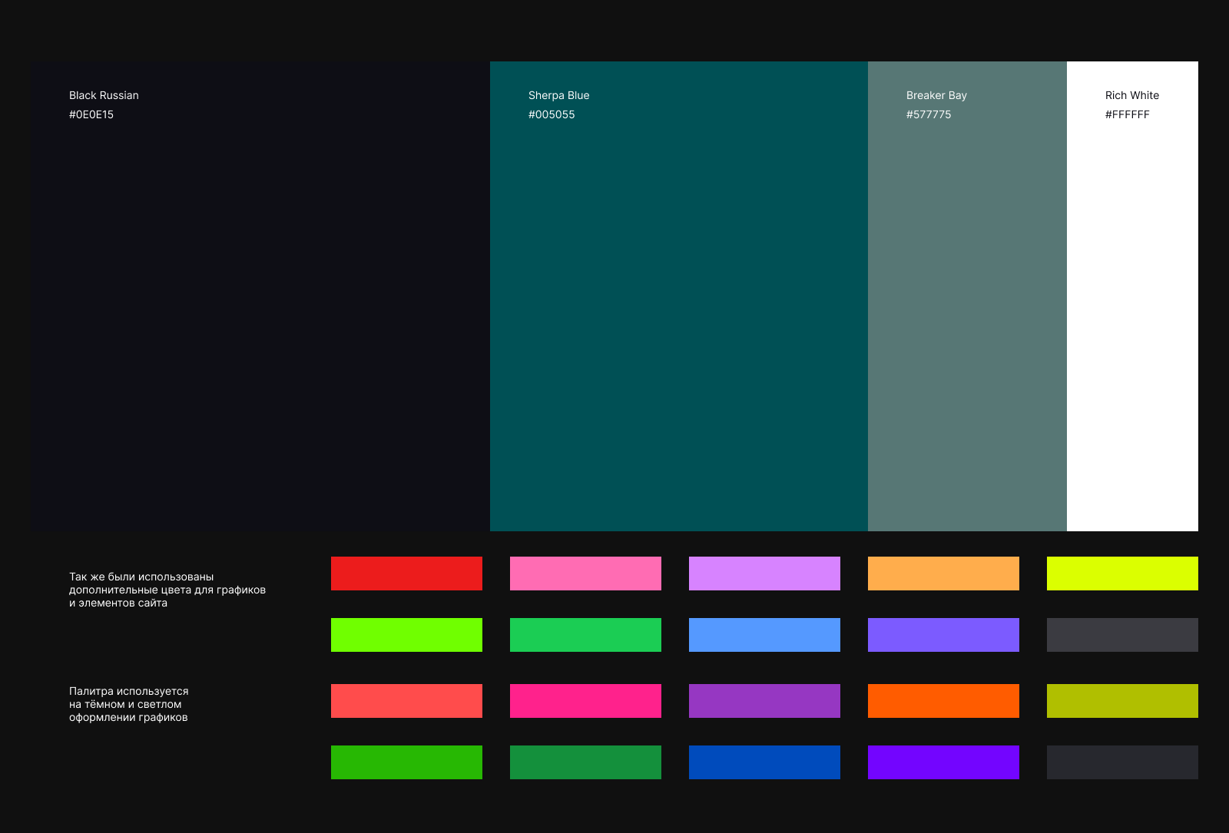Click the #0E0E15 hex code text
This screenshot has width=1229, height=833.
click(x=91, y=114)
